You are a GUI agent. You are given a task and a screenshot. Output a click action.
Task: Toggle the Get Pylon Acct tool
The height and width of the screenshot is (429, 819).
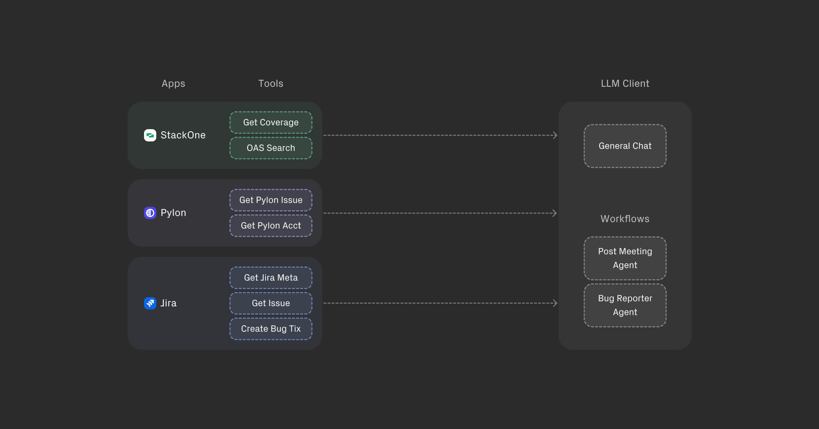tap(271, 225)
